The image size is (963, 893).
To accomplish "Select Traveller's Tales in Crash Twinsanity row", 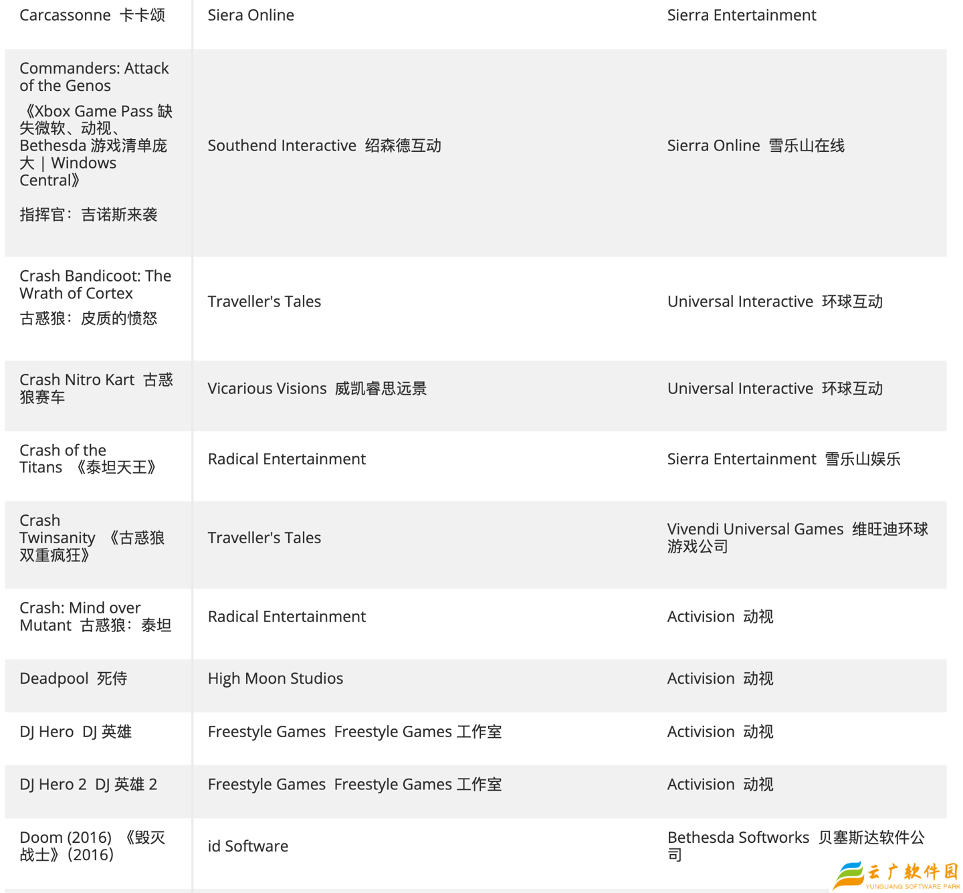I will [264, 538].
